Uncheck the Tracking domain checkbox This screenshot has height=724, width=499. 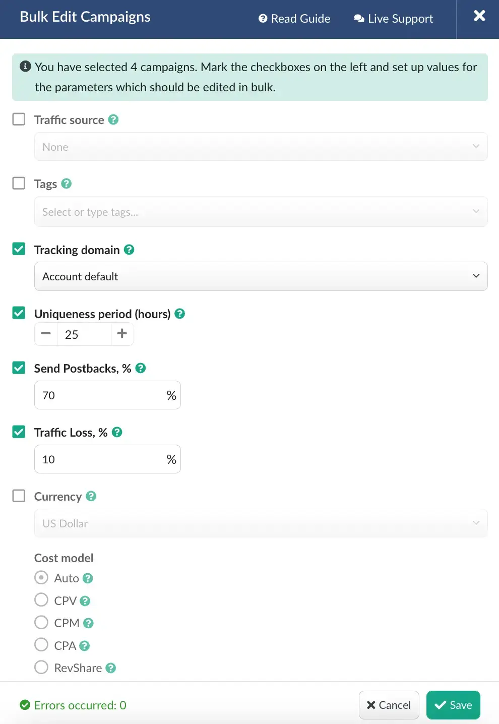[19, 249]
